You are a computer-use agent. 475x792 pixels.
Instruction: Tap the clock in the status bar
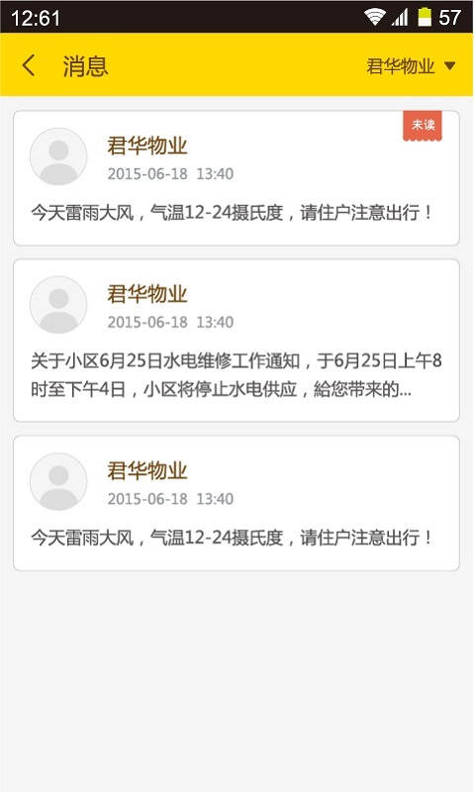(36, 18)
